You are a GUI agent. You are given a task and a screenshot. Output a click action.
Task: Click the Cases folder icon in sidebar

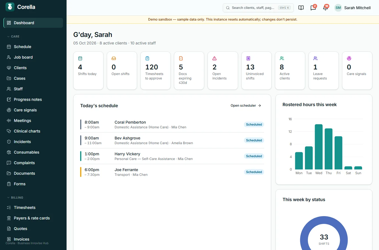pos(9,78)
